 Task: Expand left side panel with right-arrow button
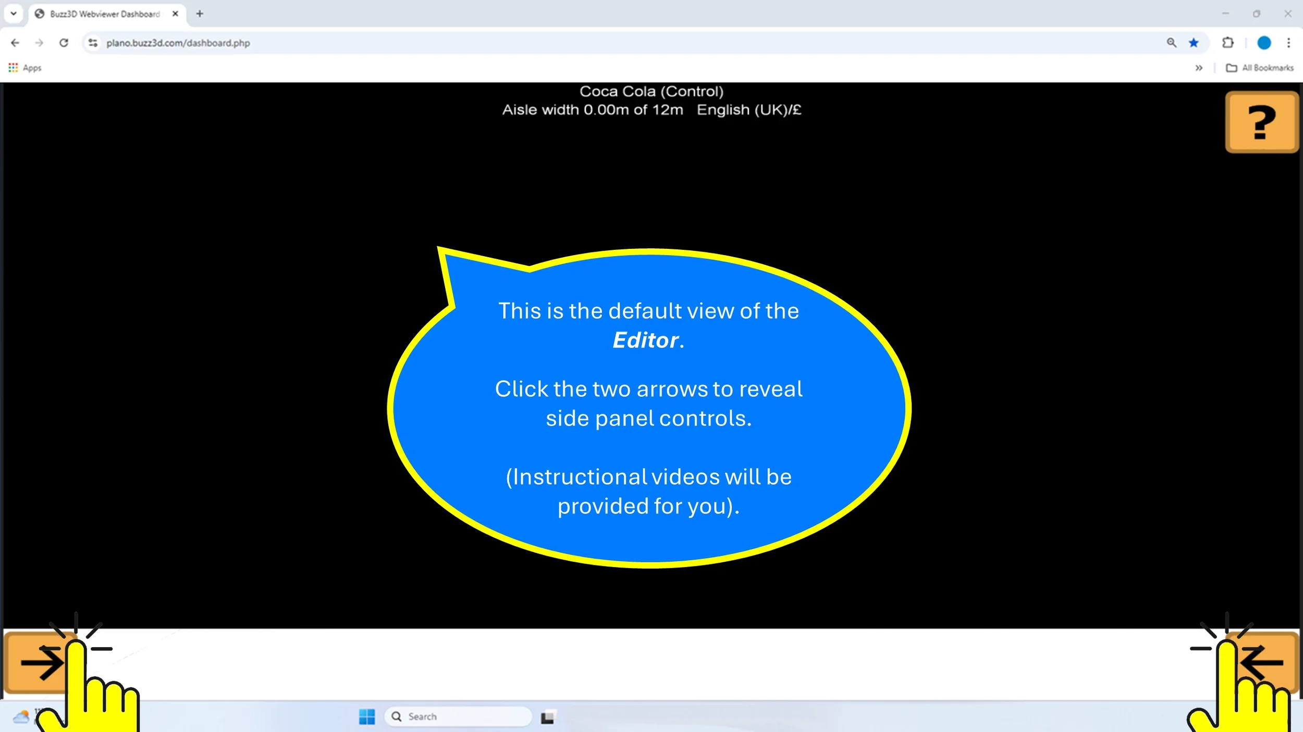pyautogui.click(x=36, y=662)
